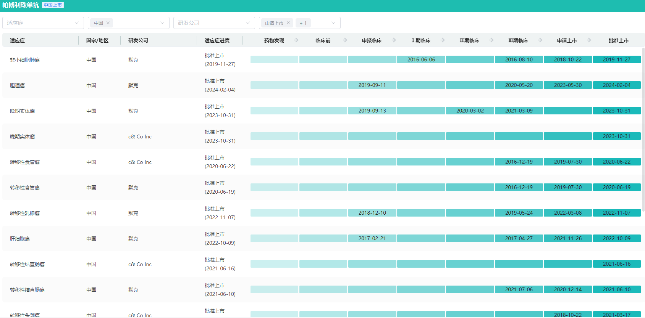Select the 2019-09-11 申报临床 bar for 胆道癌
Screen dimensions: 645x318
372,85
